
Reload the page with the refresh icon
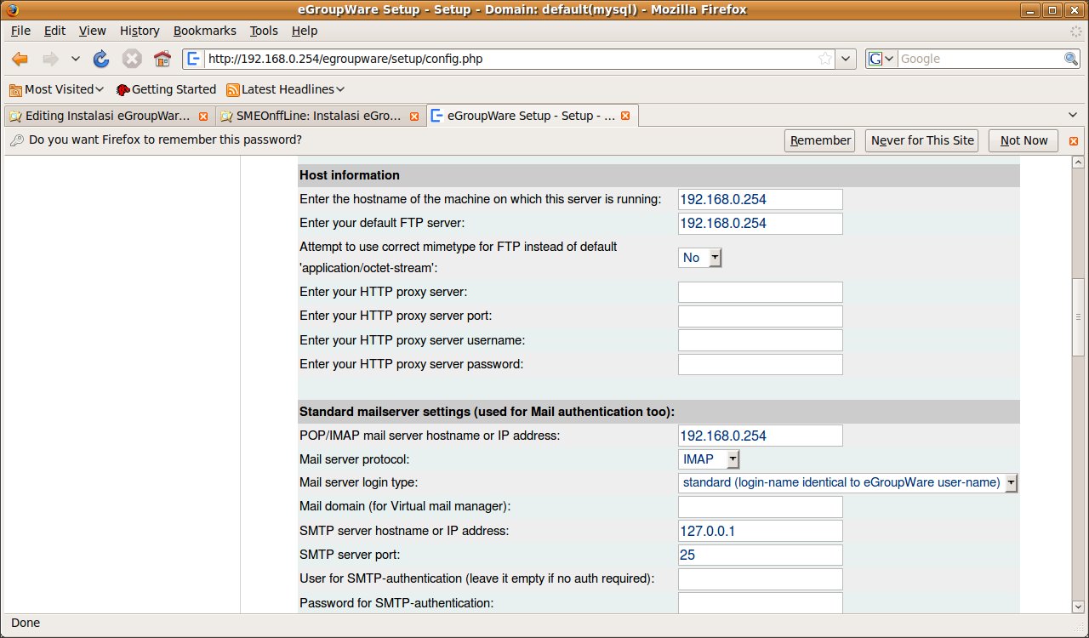tap(101, 59)
